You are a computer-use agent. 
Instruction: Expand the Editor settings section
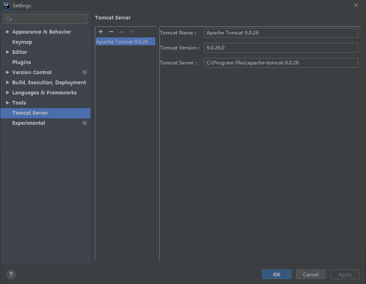7,52
